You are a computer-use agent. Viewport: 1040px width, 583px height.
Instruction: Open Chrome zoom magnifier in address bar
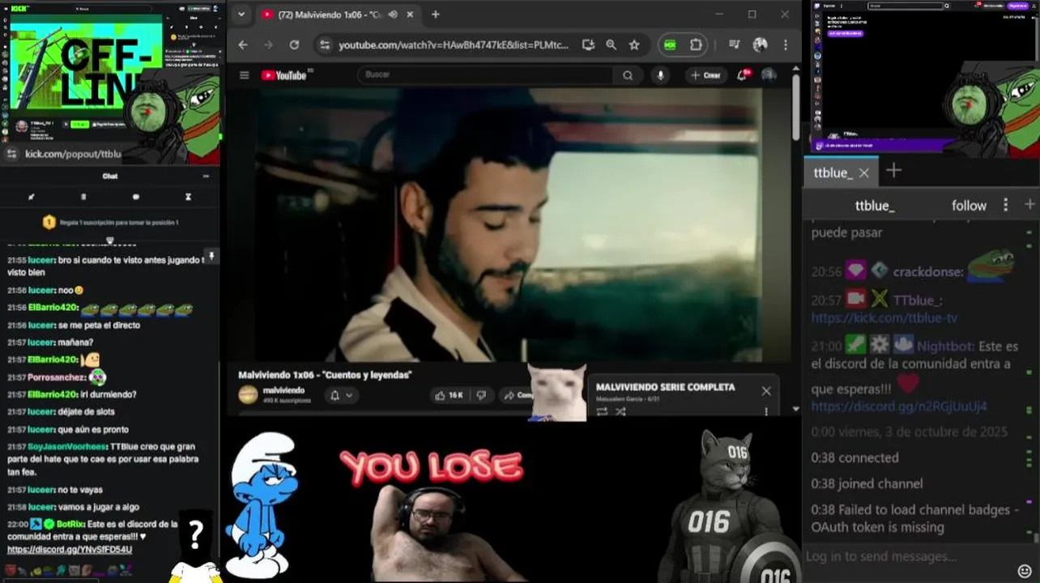(x=611, y=45)
